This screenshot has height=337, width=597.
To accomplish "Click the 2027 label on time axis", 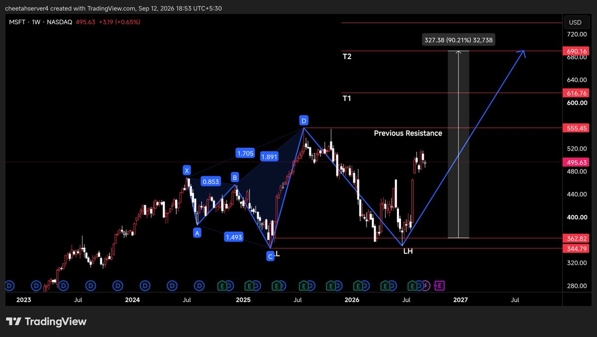I will coord(461,300).
